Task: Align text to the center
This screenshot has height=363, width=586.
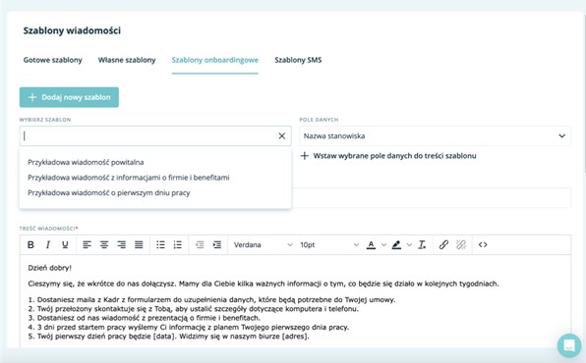Action: pos(104,244)
